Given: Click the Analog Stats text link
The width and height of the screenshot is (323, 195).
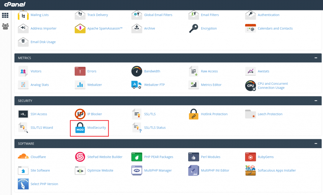Looking at the screenshot, I should tap(39, 85).
